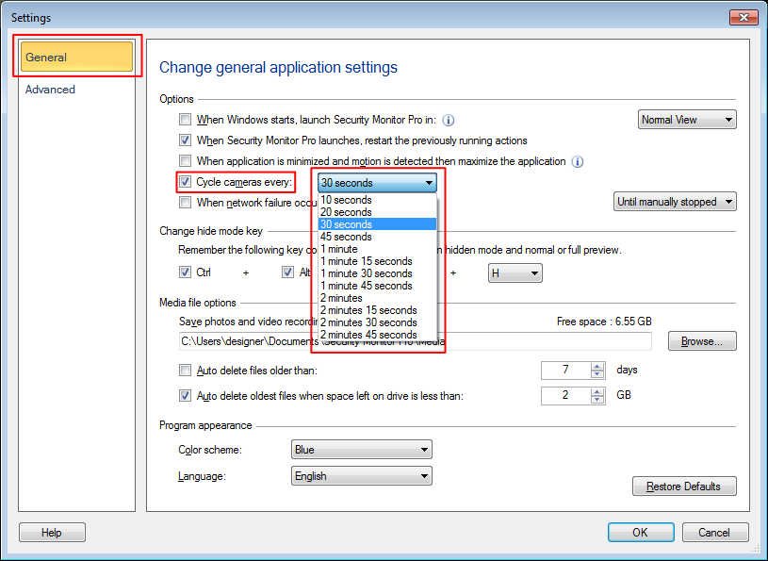Pick 1 minute 30 seconds interval
The height and width of the screenshot is (561, 768).
(x=377, y=273)
